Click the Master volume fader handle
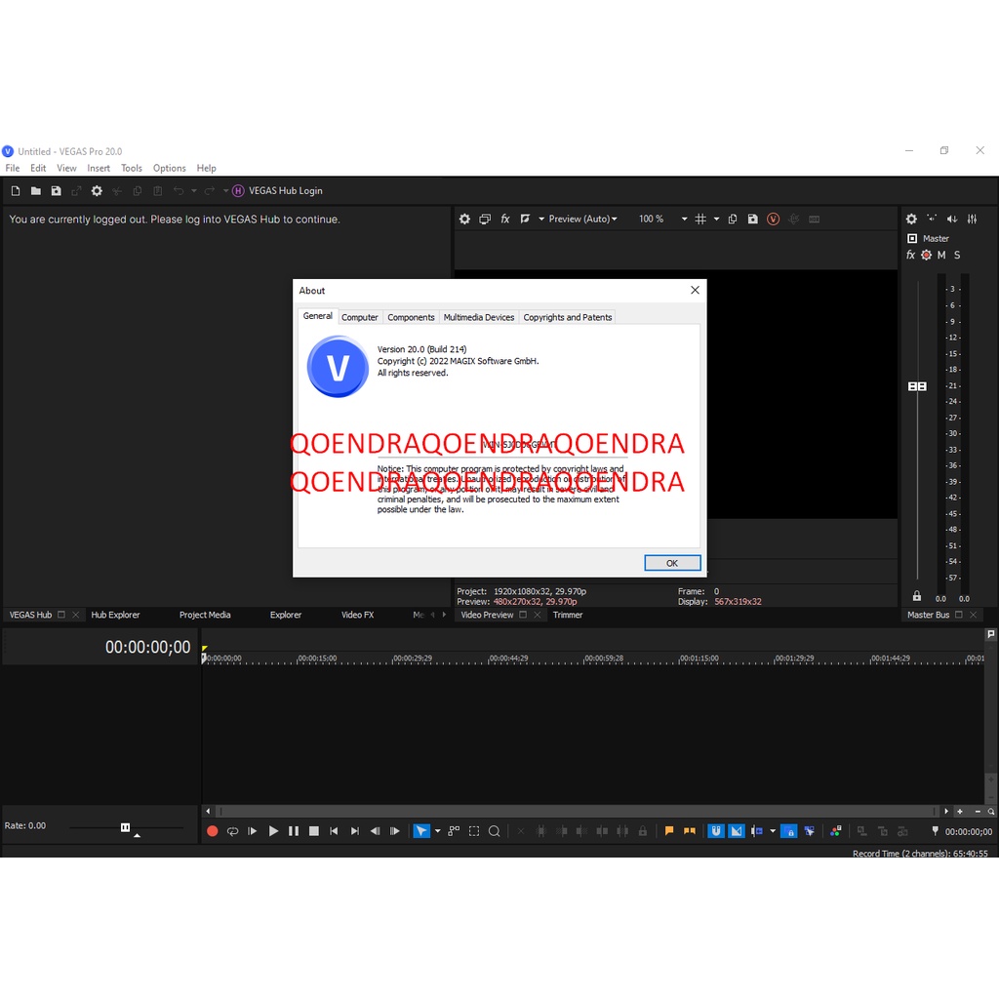This screenshot has height=999, width=999. (917, 386)
